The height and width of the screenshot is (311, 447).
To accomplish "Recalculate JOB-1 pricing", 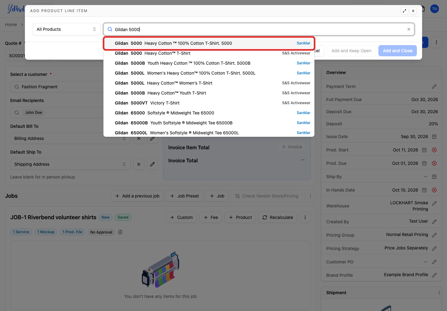I will coord(278,217).
